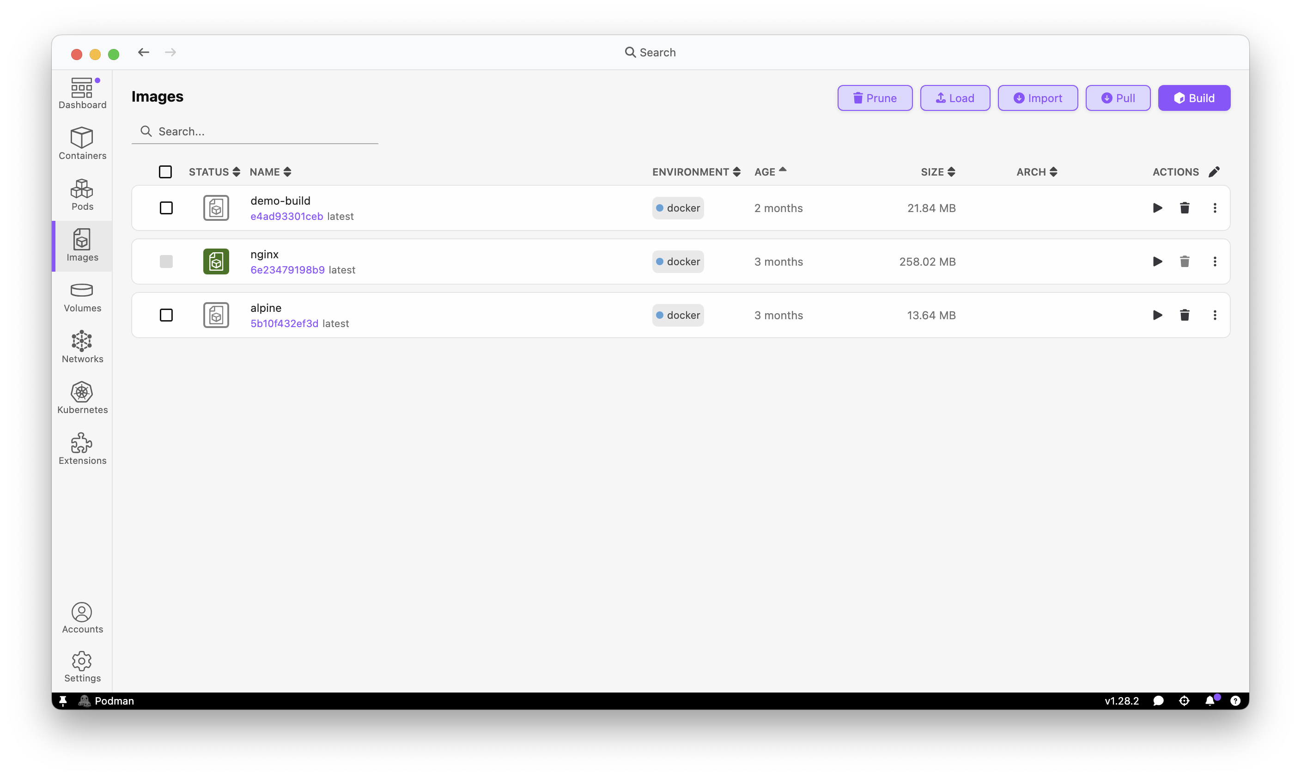
Task: Click image ID e4ad93301ceb
Action: 287,217
